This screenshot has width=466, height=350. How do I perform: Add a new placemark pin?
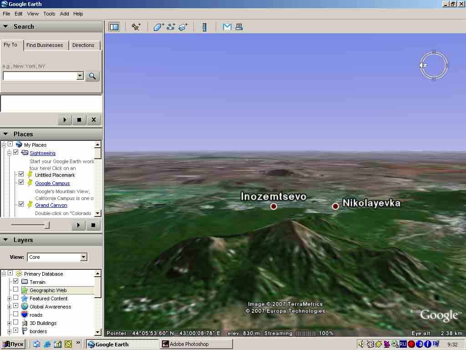(x=136, y=27)
